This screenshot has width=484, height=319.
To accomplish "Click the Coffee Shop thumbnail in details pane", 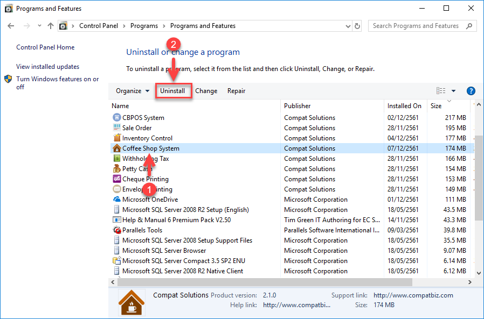I will click(132, 302).
